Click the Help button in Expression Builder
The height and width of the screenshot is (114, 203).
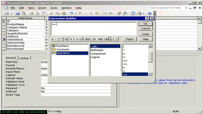point(146,39)
